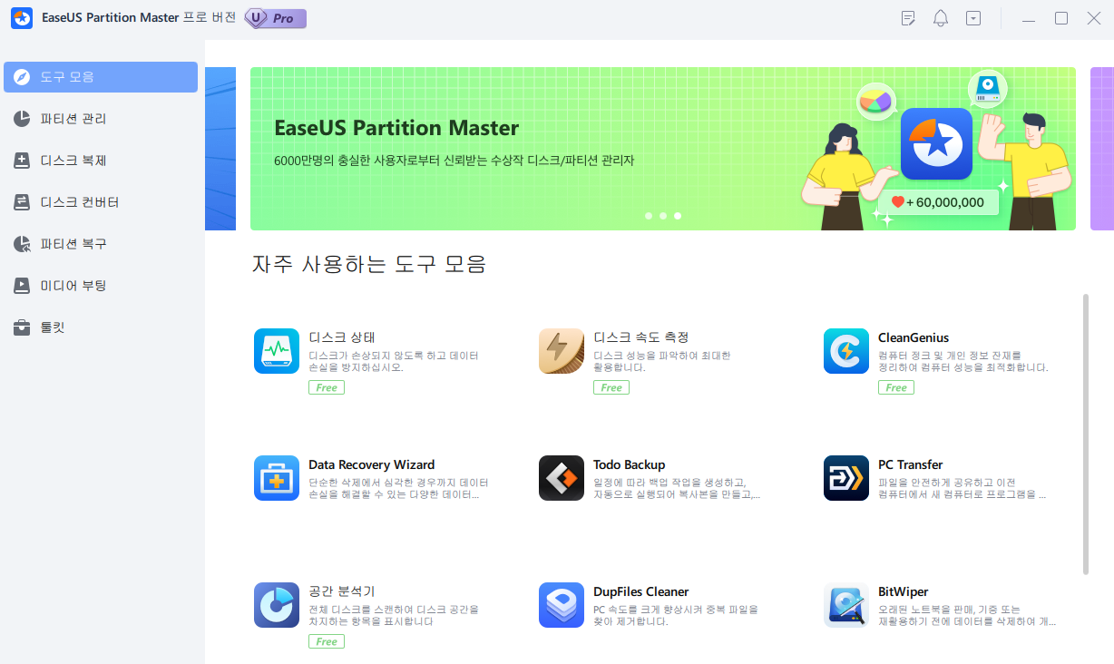Open the feedback note icon

[x=908, y=18]
